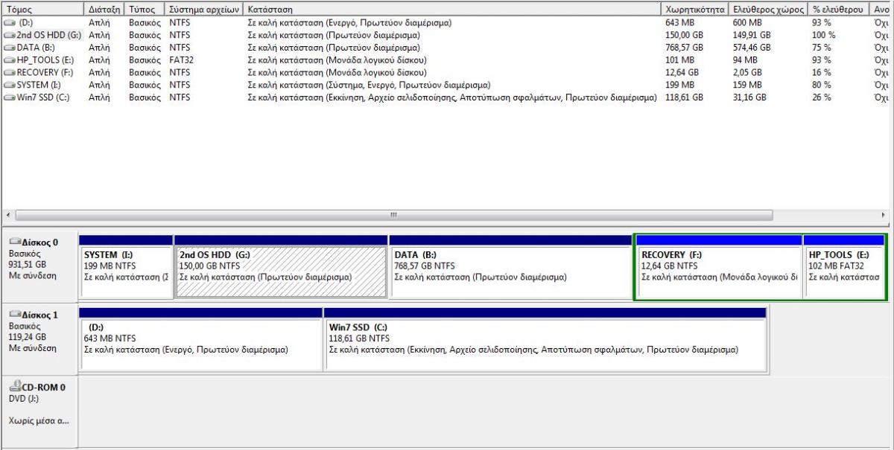Click the status text of the SYSTEM (I:) list row
Image resolution: width=894 pixels, height=450 pixels.
click(x=369, y=85)
